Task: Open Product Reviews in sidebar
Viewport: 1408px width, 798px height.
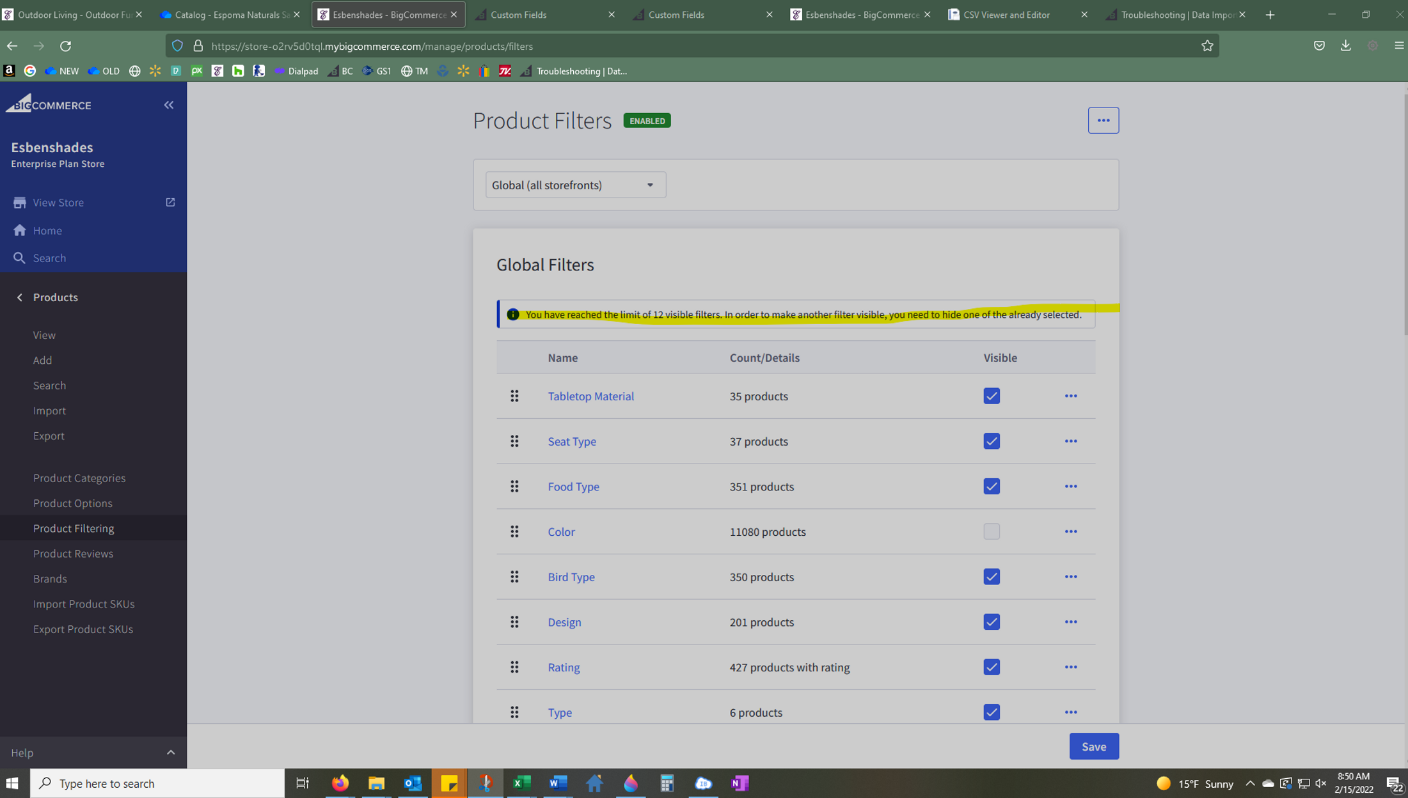Action: click(73, 553)
